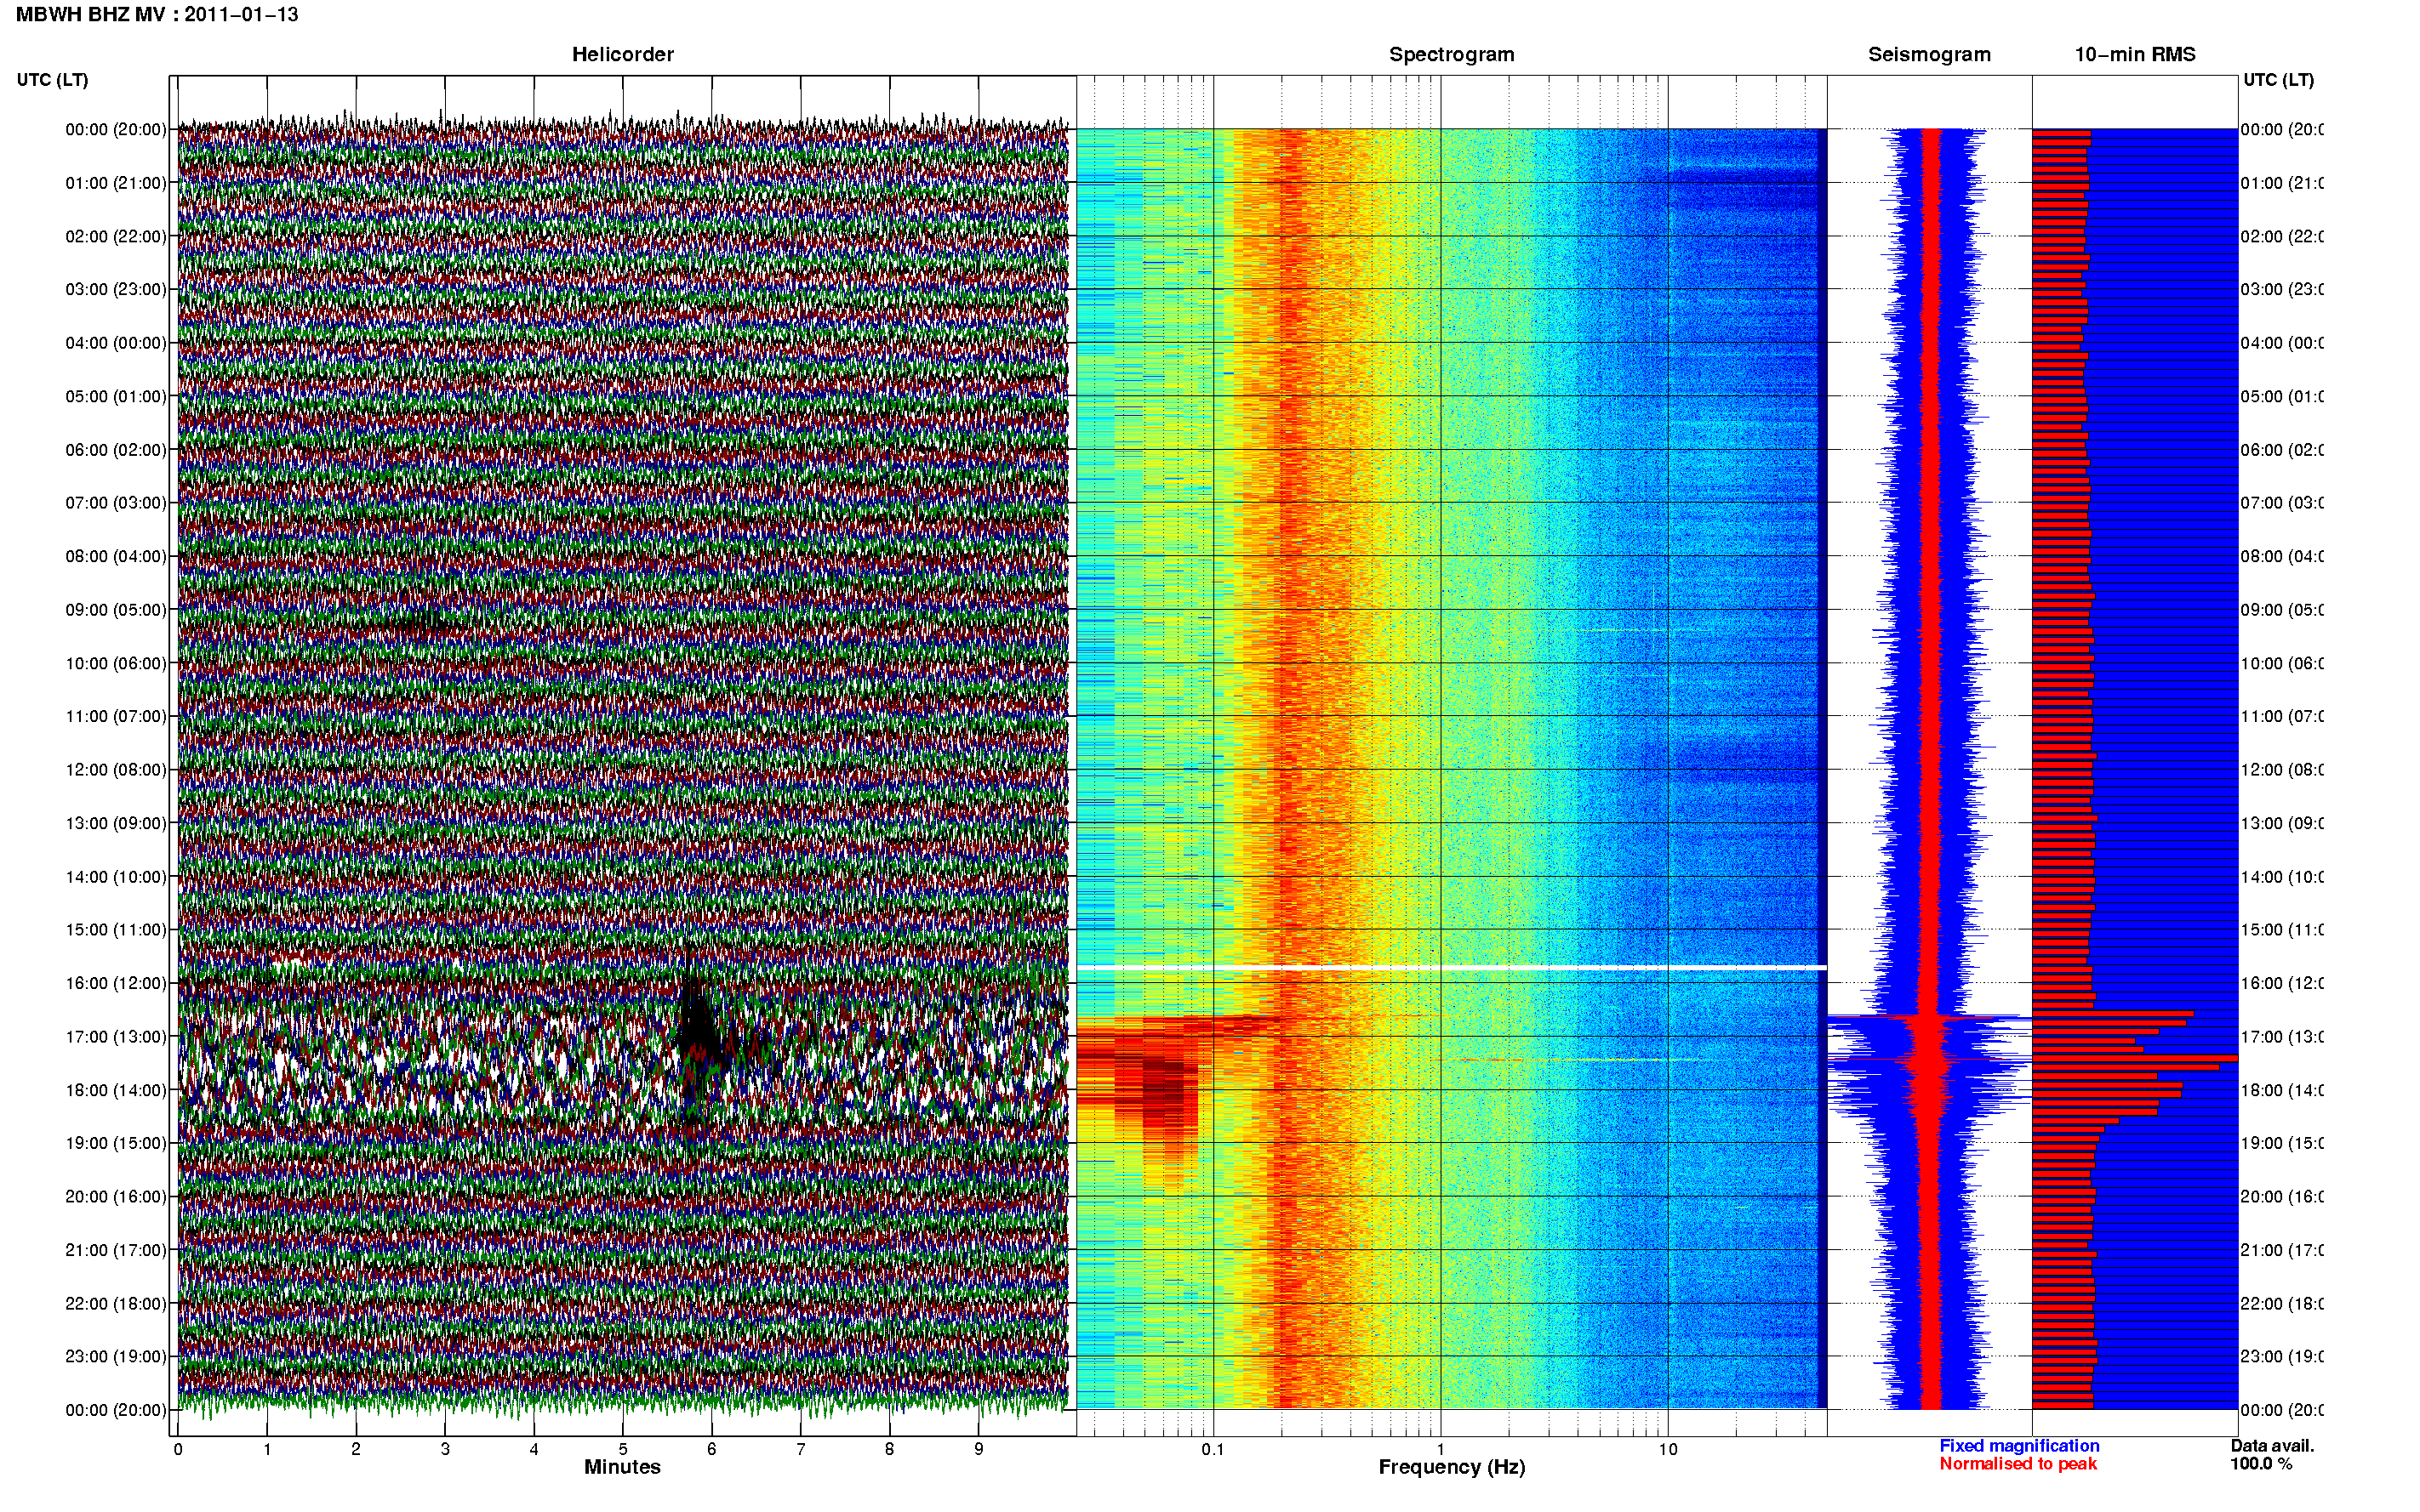This screenshot has height=1512, width=2420.
Task: Click the left time label 15:00 (11:00)
Action: pyautogui.click(x=116, y=930)
